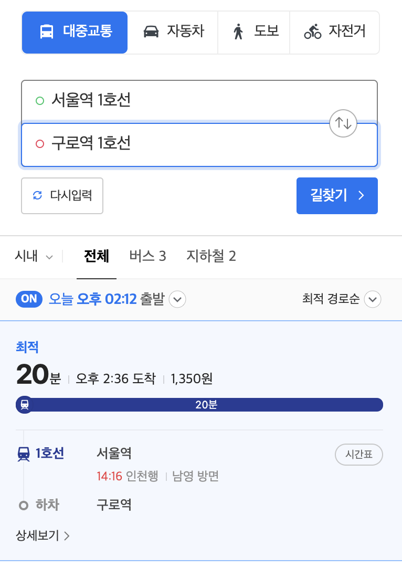This screenshot has height=568, width=402.
Task: Select the 전체 results tab
Action: (x=97, y=256)
